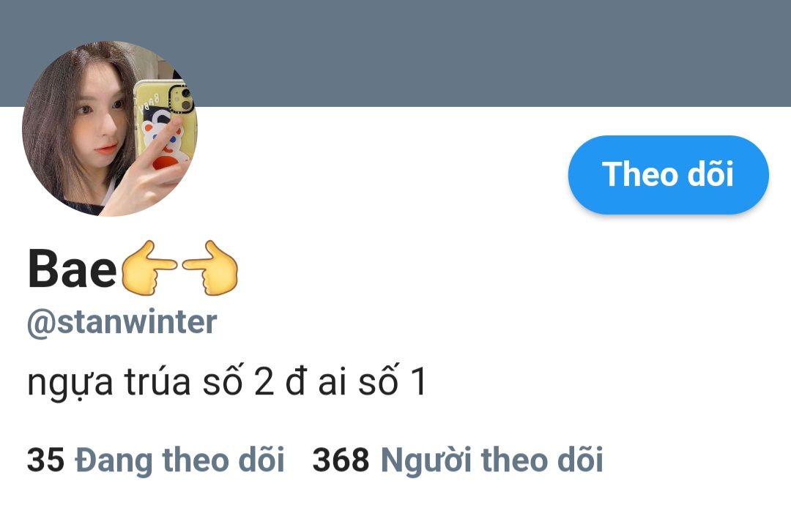This screenshot has width=791, height=519.
Task: Click the 368 followers count
Action: [x=341, y=460]
